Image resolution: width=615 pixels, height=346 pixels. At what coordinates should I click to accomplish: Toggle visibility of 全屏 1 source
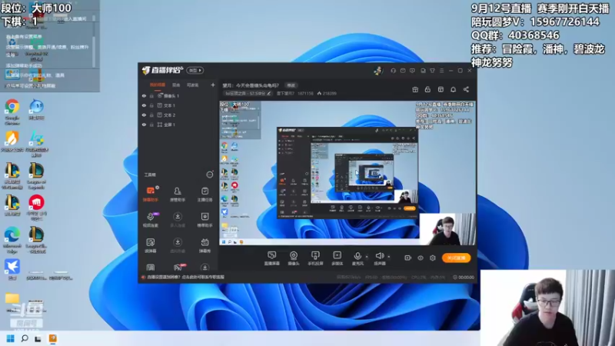point(144,125)
